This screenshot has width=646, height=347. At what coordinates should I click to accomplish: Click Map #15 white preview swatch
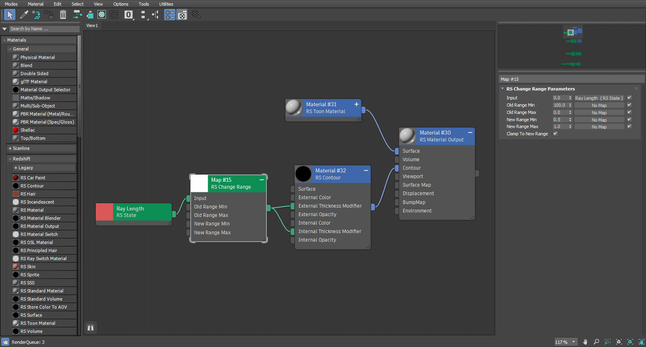pos(199,183)
